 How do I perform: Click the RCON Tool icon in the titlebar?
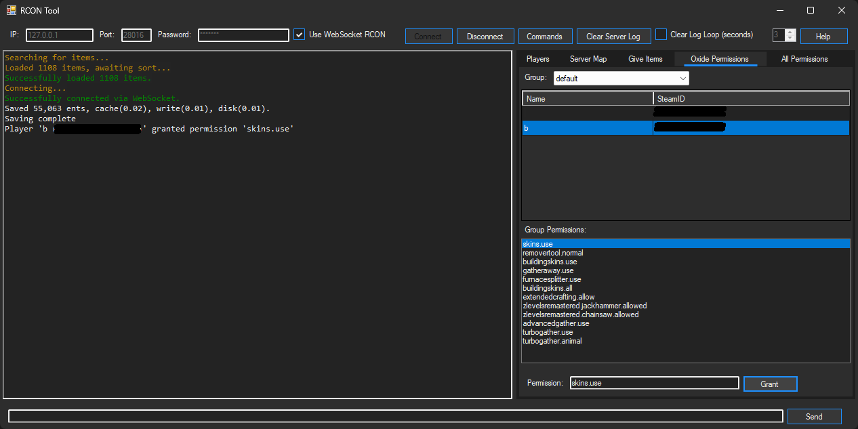coord(10,10)
